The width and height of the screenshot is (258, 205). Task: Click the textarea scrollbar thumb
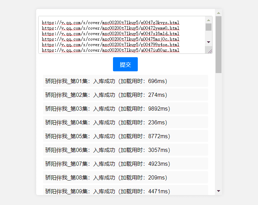click(x=208, y=27)
